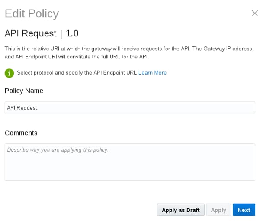Screen dimensions: 263x221
Task: Click the Policy Name label
Action: click(x=24, y=91)
